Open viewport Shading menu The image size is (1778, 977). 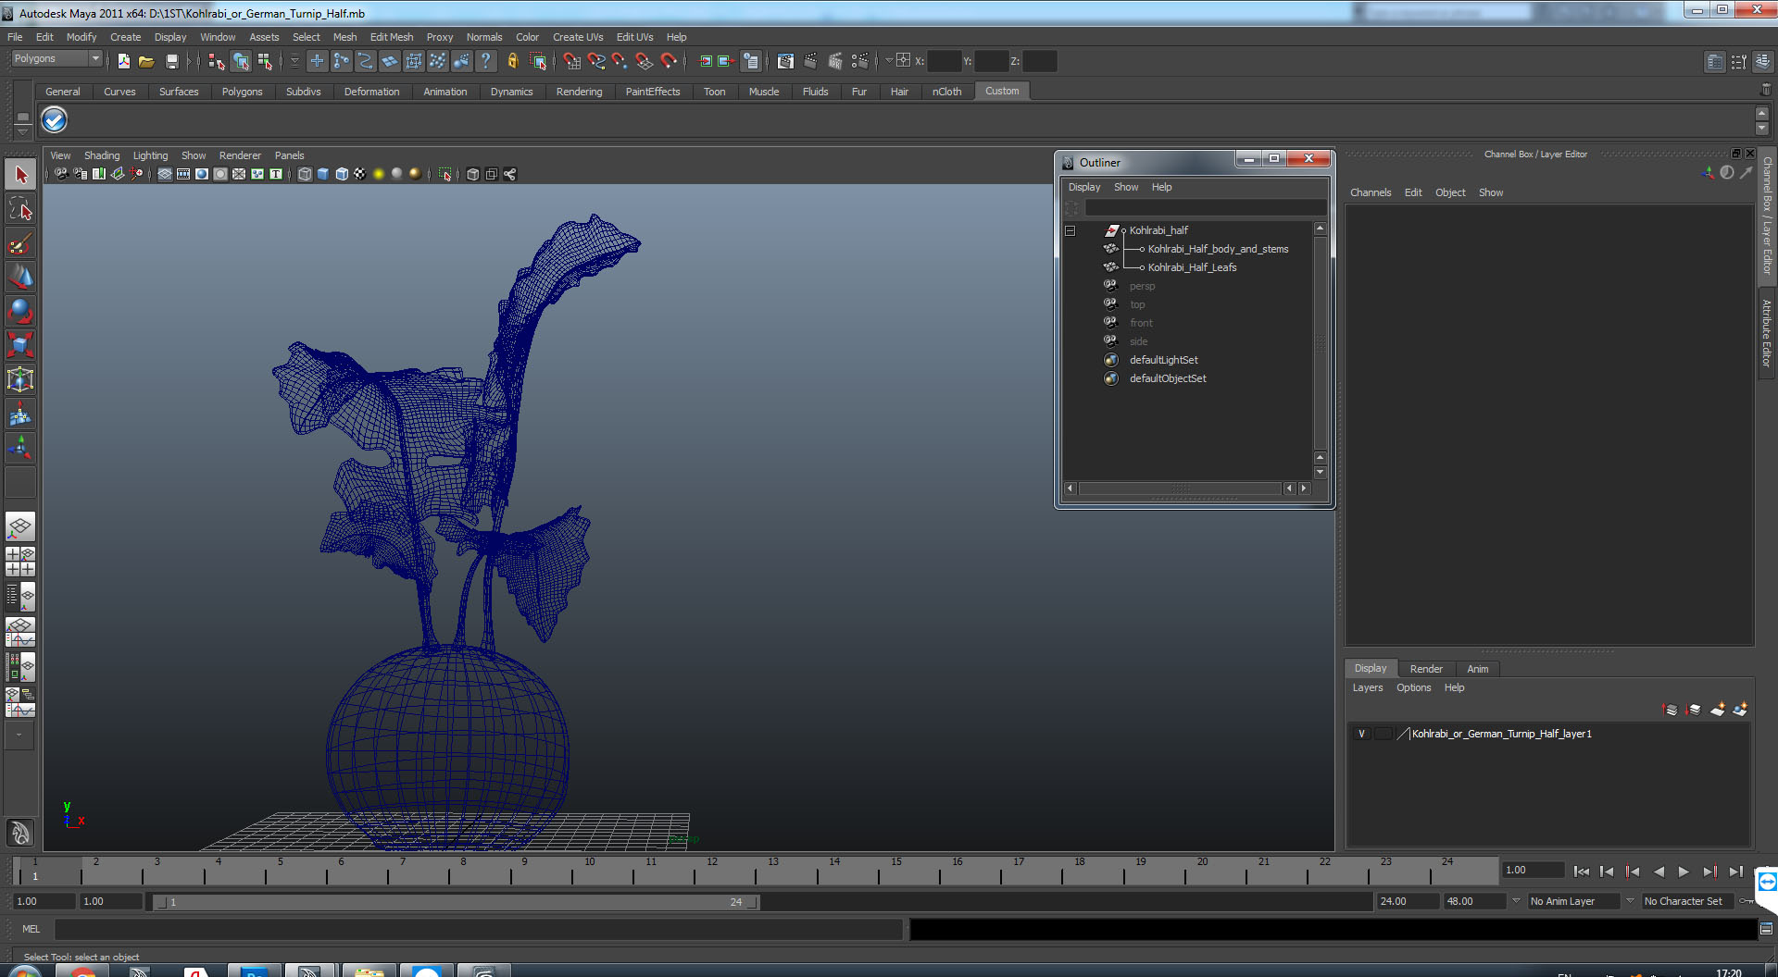click(102, 155)
